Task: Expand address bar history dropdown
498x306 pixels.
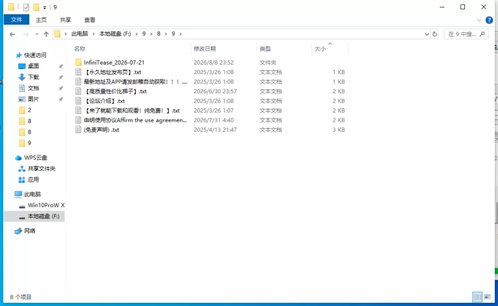Action: point(427,34)
